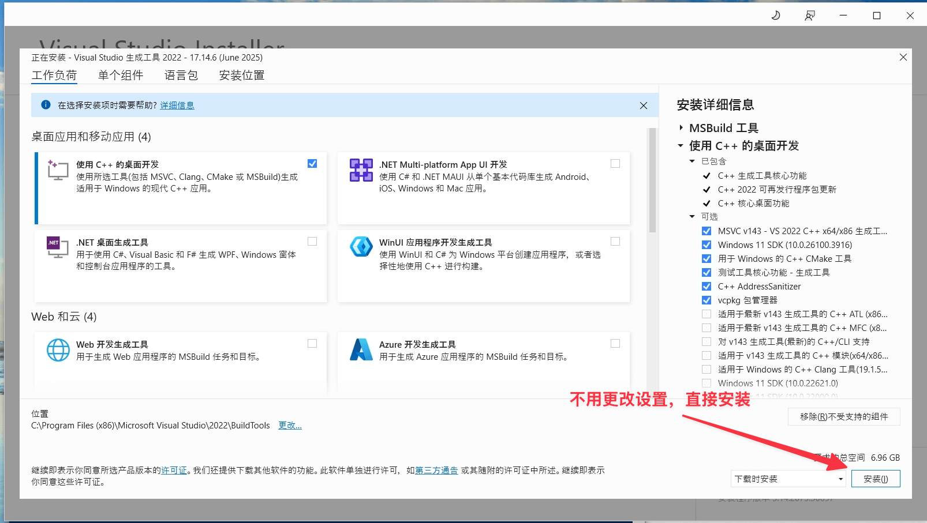Click the .NET MAUI workload icon
The image size is (927, 523).
click(361, 170)
